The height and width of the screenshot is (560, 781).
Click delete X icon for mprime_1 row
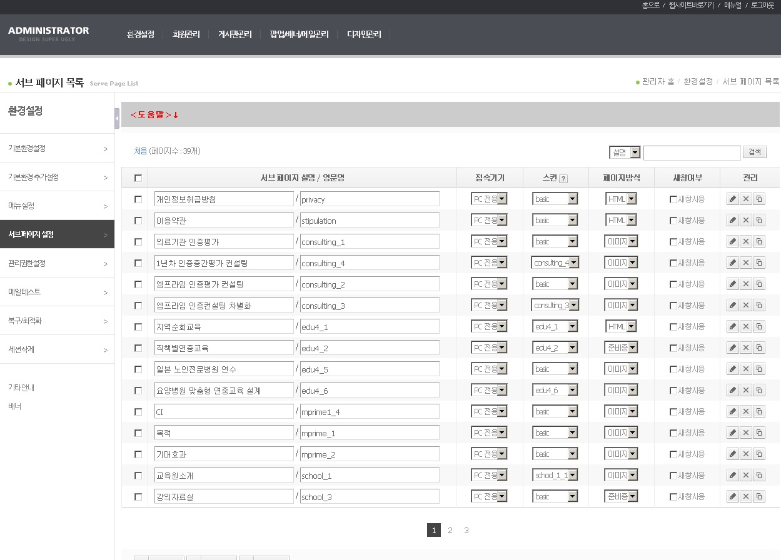[x=745, y=433]
